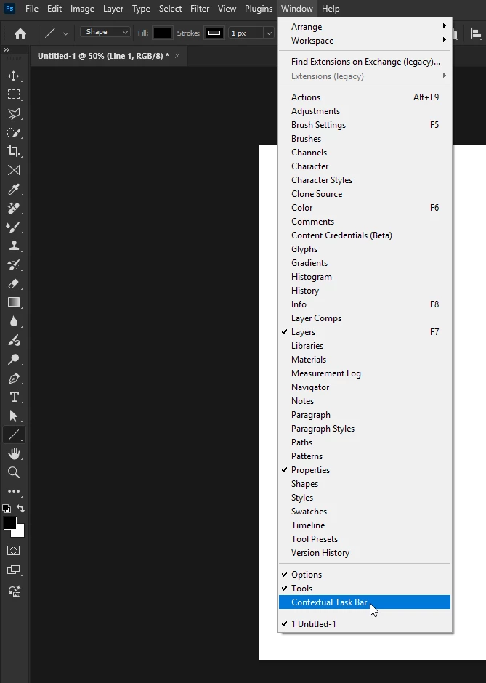
Task: Select document 1 Untitled-1 in Window menu
Action: 365,623
